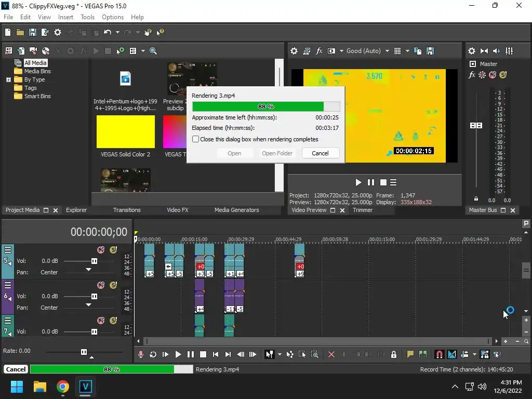Open project Properties gear in main toolbar

(58, 32)
